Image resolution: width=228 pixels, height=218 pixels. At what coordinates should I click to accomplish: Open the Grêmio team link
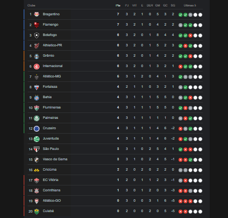(48, 56)
